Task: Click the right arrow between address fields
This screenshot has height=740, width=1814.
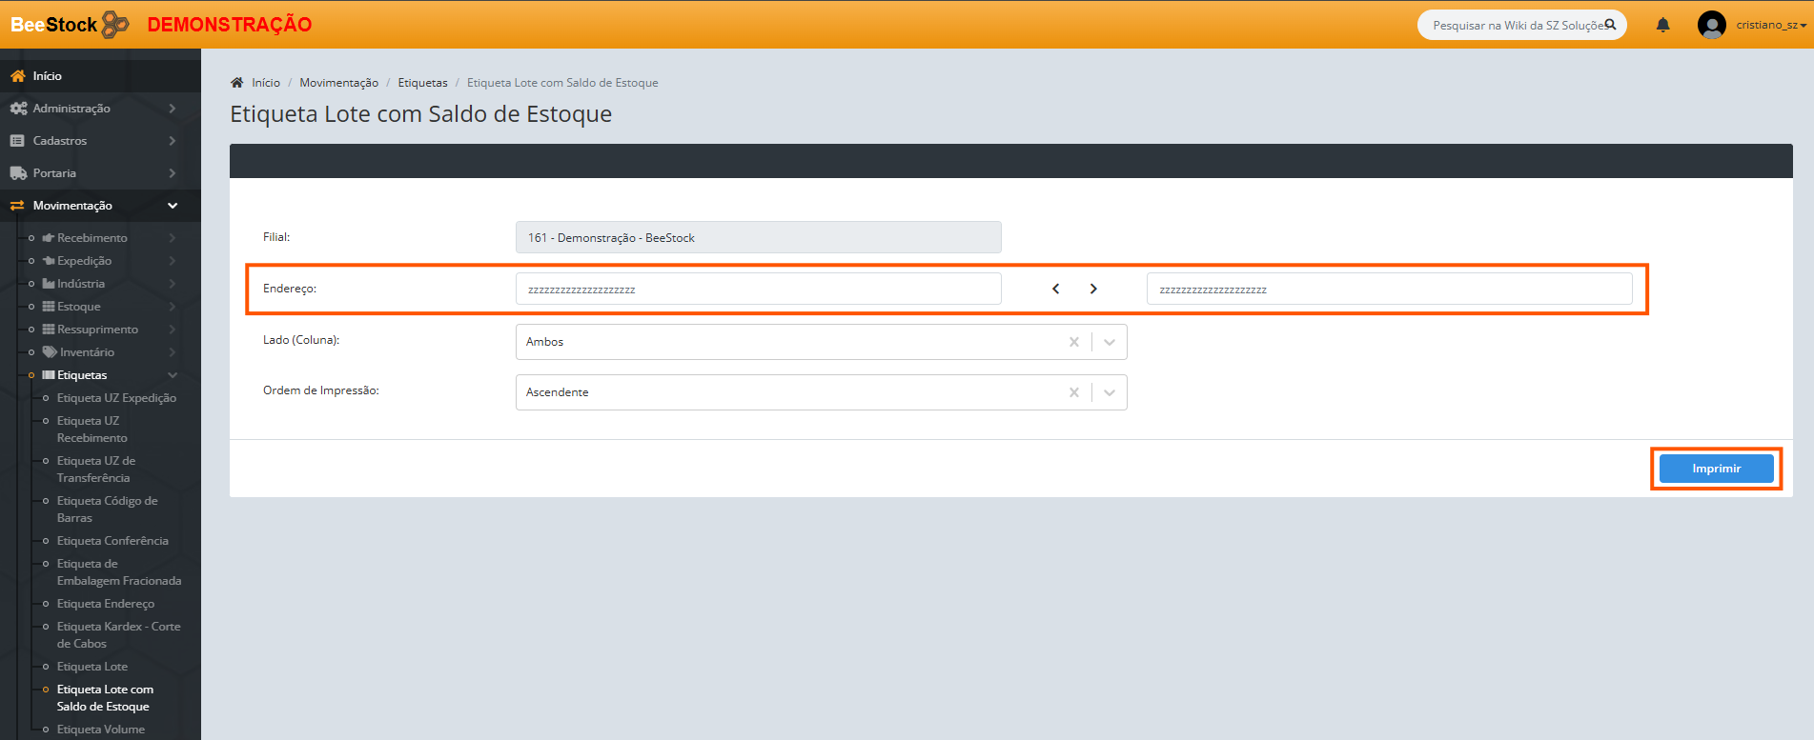Action: point(1093,289)
